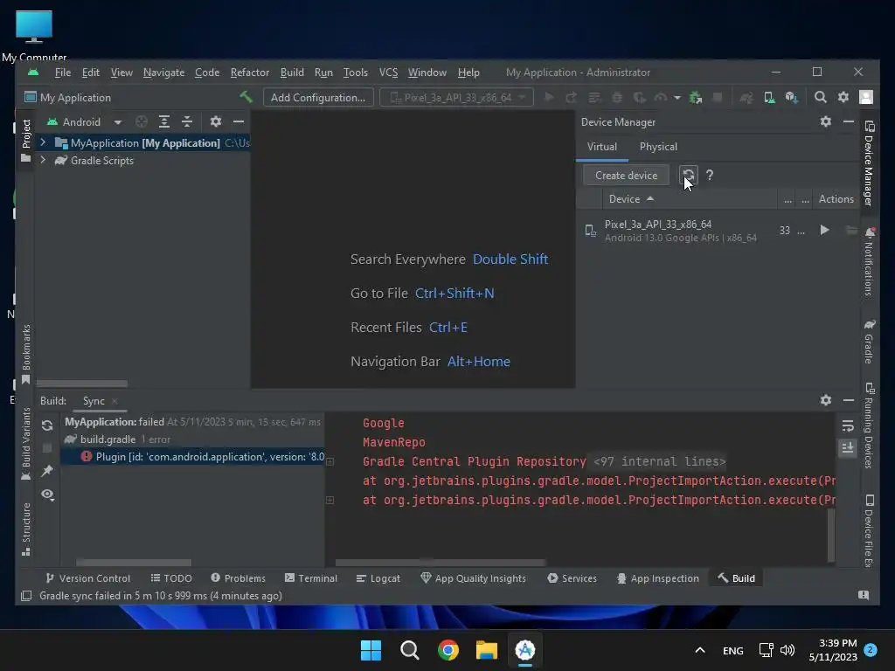Expand the MyApplication tree node
895x671 pixels.
tap(43, 142)
